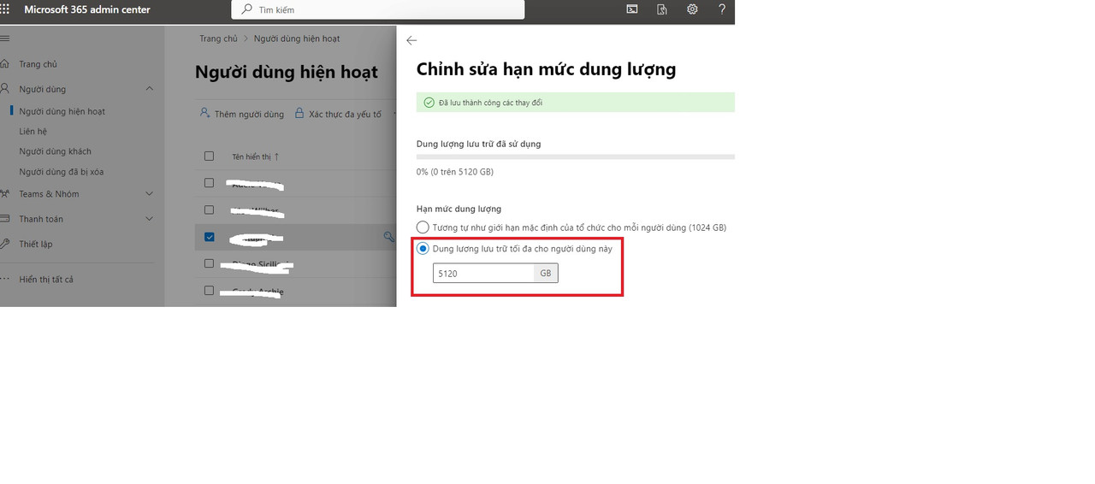Click the key icon in the selected user row
Image resolution: width=1095 pixels, height=484 pixels.
click(389, 238)
